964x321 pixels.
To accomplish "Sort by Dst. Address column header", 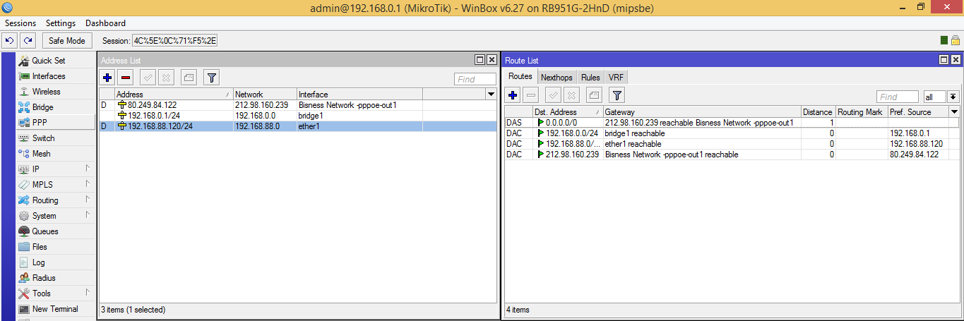I will click(x=567, y=111).
